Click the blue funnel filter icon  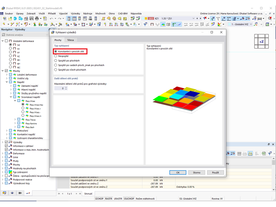tap(145, 24)
